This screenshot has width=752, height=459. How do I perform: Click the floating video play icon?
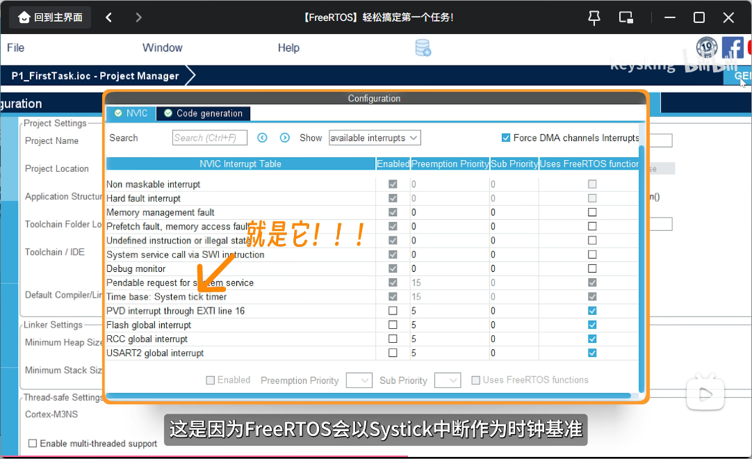(x=705, y=394)
